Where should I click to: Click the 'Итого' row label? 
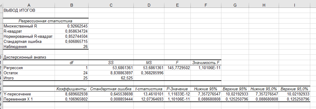(29, 78)
